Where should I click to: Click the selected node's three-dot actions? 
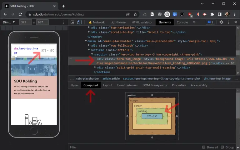pos(70,59)
